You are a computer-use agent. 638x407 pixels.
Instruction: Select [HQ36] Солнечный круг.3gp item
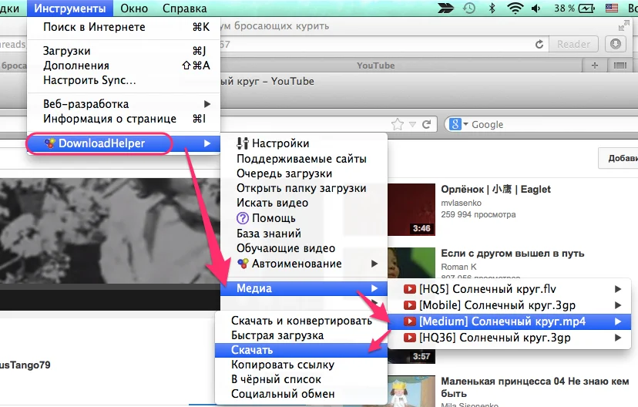click(509, 338)
